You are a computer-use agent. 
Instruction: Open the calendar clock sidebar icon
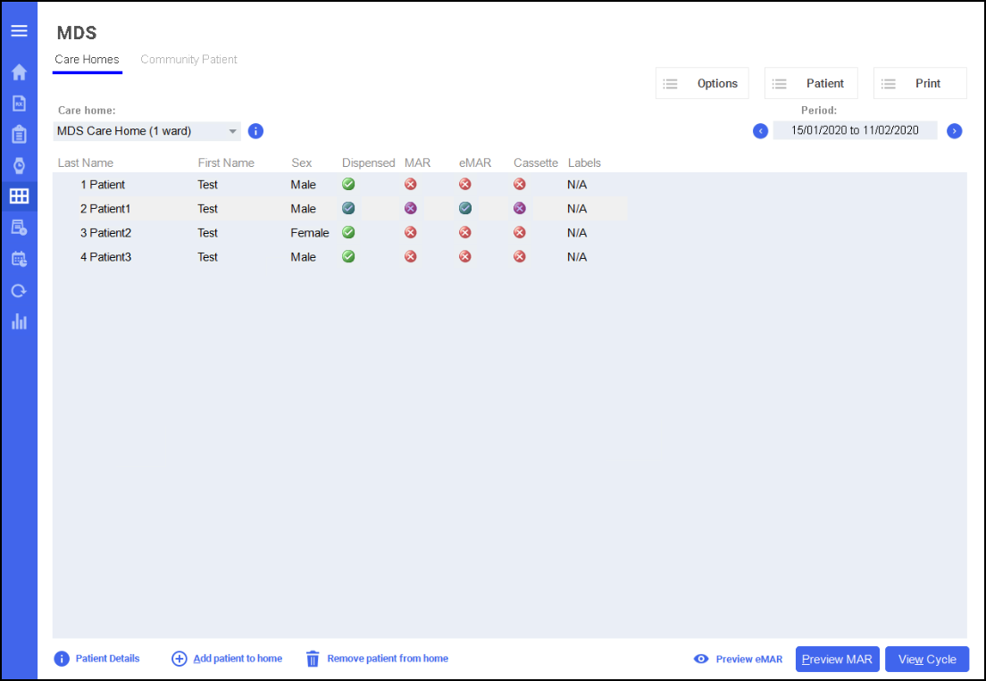19,259
